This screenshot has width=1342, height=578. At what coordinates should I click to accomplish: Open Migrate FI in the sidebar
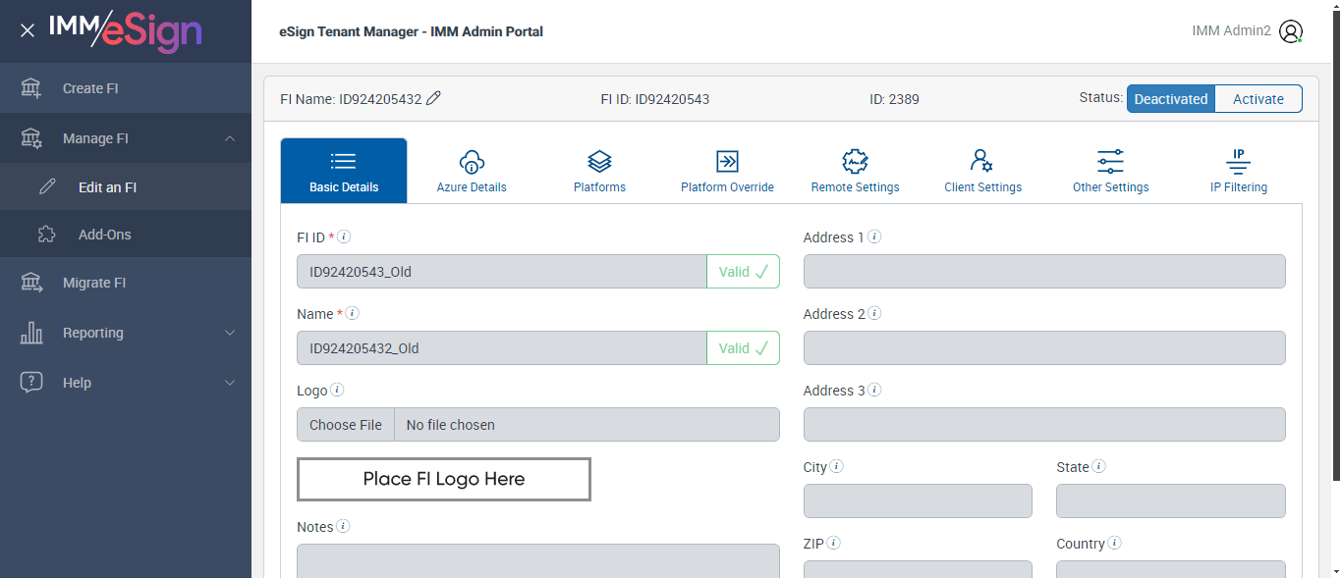point(94,283)
